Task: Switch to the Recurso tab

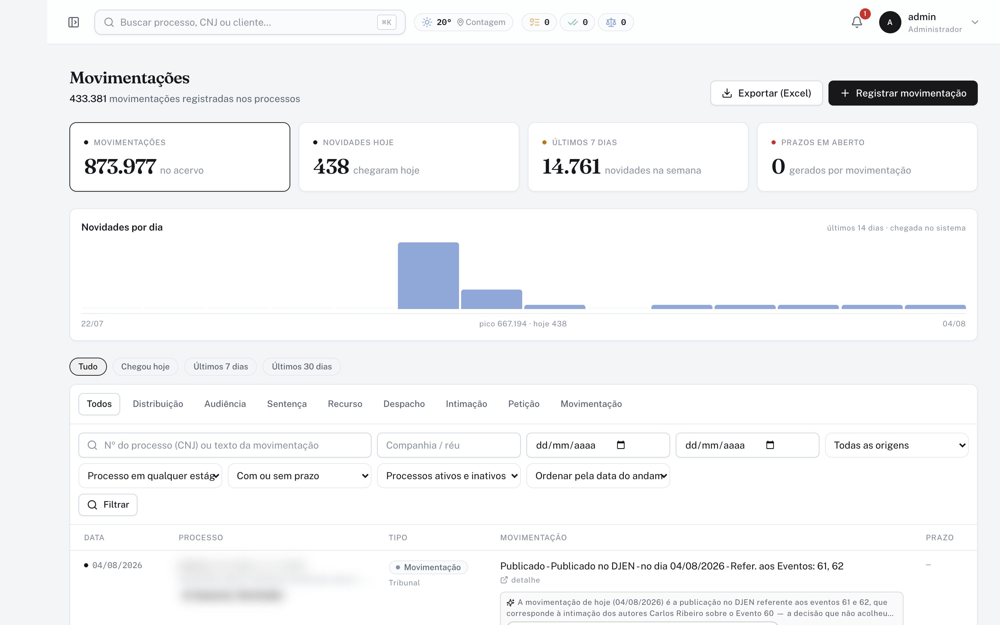Action: [345, 404]
